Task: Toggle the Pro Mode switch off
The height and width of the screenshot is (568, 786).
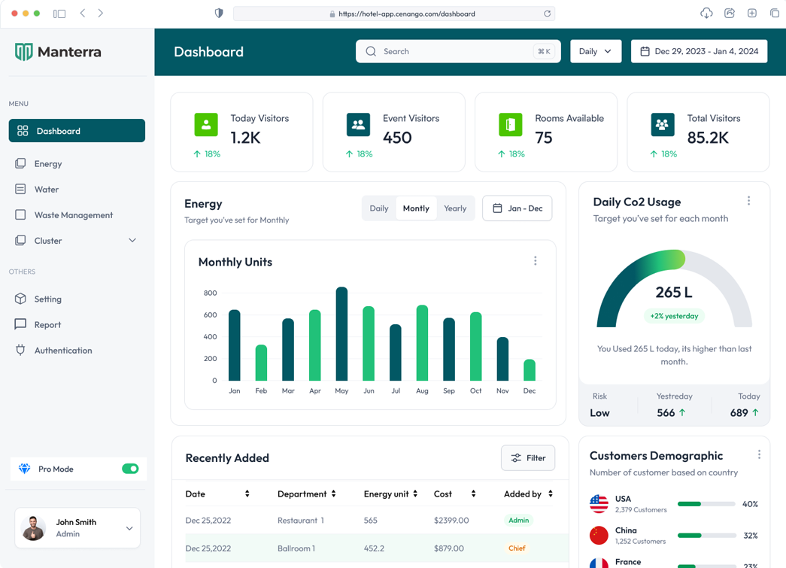Action: [x=130, y=468]
